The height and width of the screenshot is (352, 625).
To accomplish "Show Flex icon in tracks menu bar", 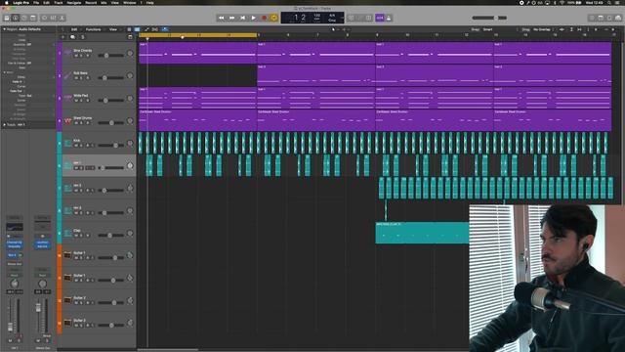I will click(154, 29).
